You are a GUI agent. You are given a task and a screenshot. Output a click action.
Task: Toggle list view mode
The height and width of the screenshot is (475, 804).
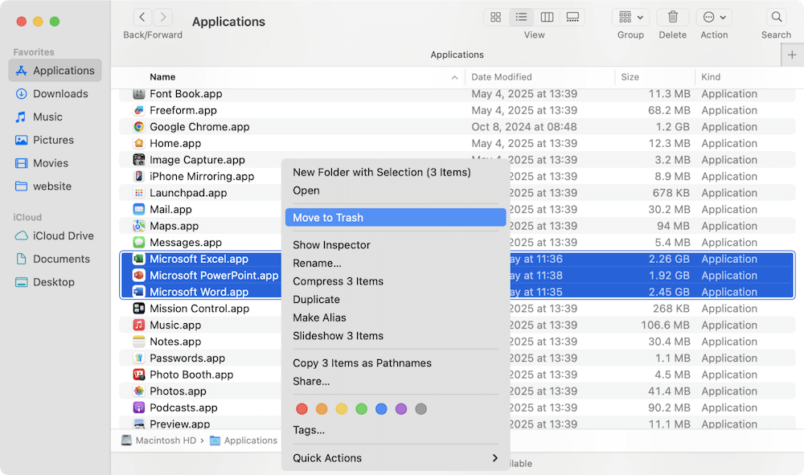click(x=521, y=16)
